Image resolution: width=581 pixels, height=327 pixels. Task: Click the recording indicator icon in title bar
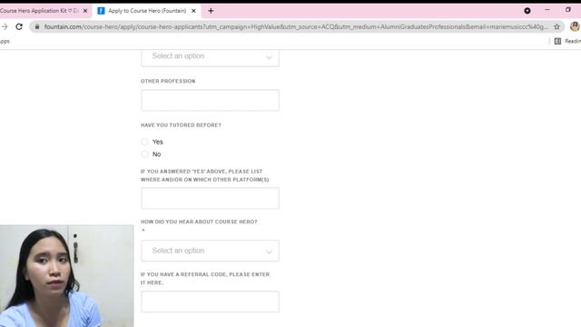pos(527,11)
